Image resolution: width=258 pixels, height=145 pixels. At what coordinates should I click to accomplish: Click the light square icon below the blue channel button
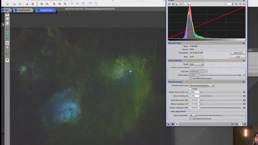[x=7, y=43]
